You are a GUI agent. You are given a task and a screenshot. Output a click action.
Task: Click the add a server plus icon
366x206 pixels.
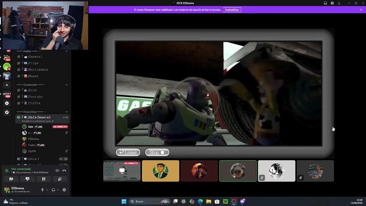pos(7,103)
